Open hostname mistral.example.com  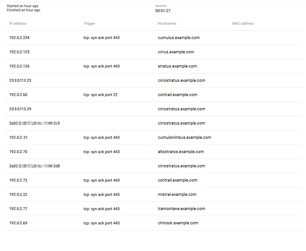coord(177,194)
